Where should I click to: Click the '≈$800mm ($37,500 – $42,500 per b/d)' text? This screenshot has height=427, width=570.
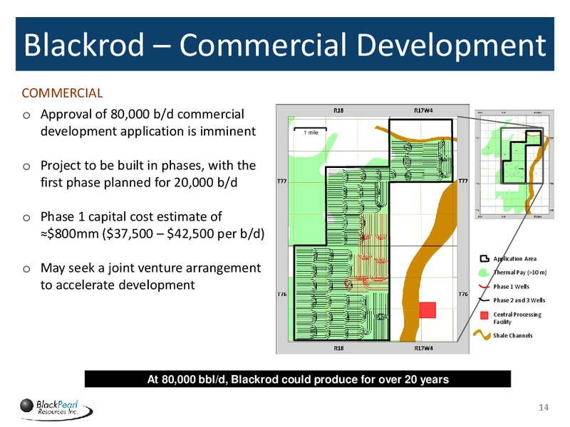click(152, 233)
